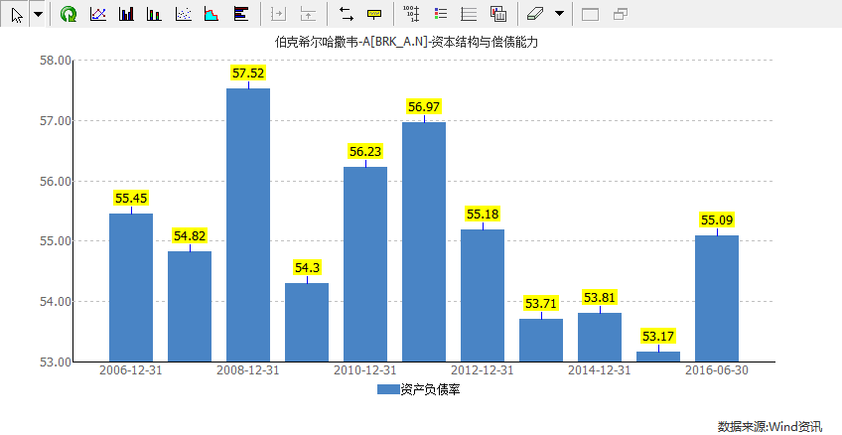Viewport: 842px width, 435px height.
Task: Click the 58.00 y-axis label
Action: point(56,61)
